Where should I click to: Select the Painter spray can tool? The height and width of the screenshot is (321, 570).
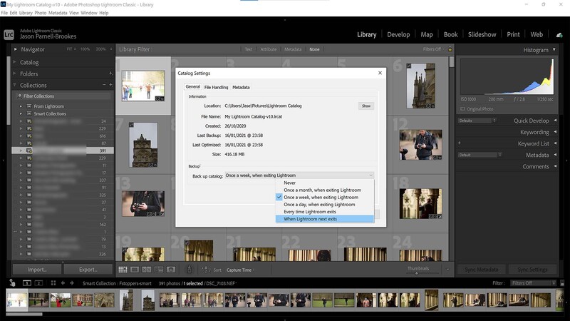189,270
